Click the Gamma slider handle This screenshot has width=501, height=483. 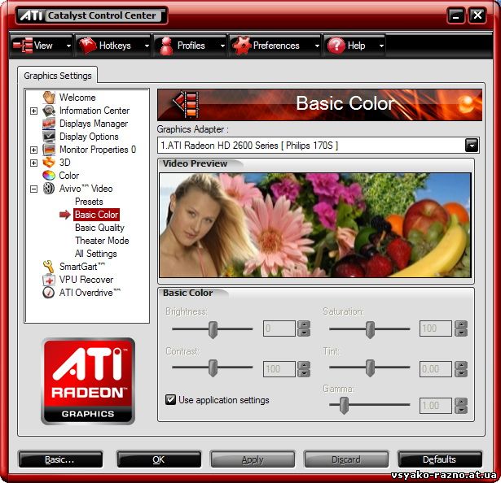(344, 406)
